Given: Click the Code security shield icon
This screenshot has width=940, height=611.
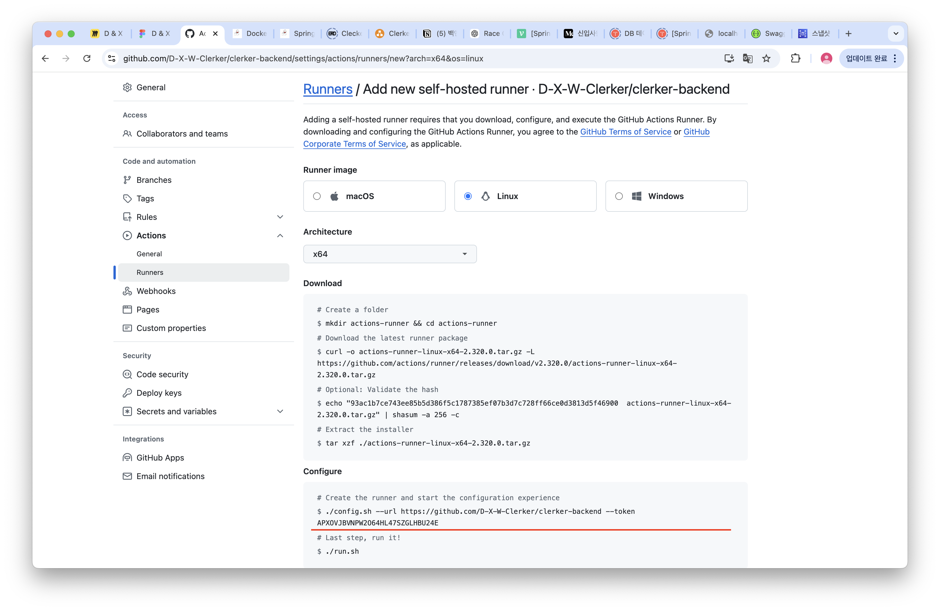Looking at the screenshot, I should coord(127,375).
